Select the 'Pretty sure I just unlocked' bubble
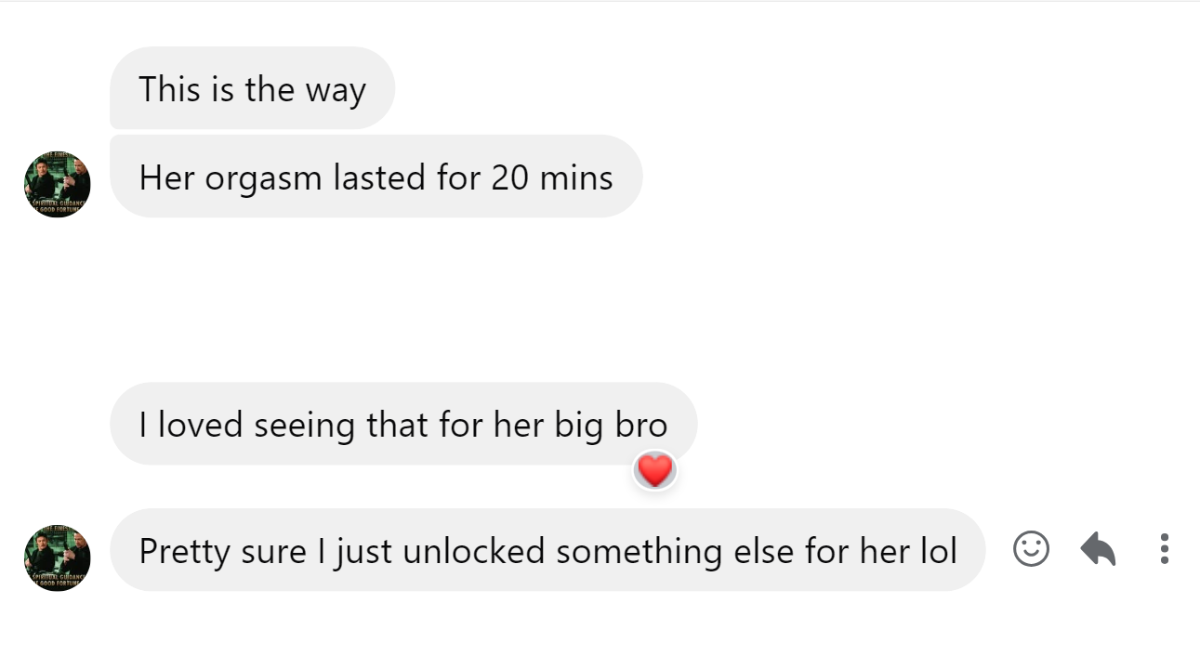The image size is (1200, 669). [x=547, y=550]
